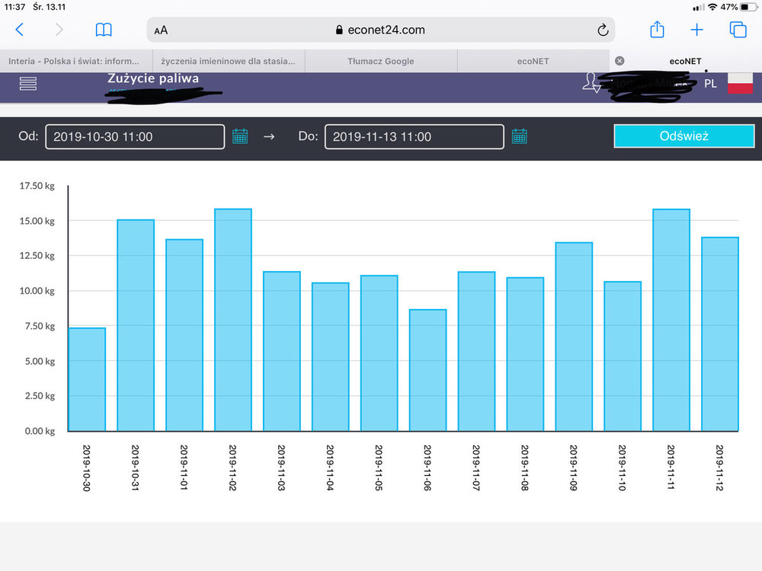The width and height of the screenshot is (762, 571).
Task: Edit the Od start date field
Action: tap(135, 137)
